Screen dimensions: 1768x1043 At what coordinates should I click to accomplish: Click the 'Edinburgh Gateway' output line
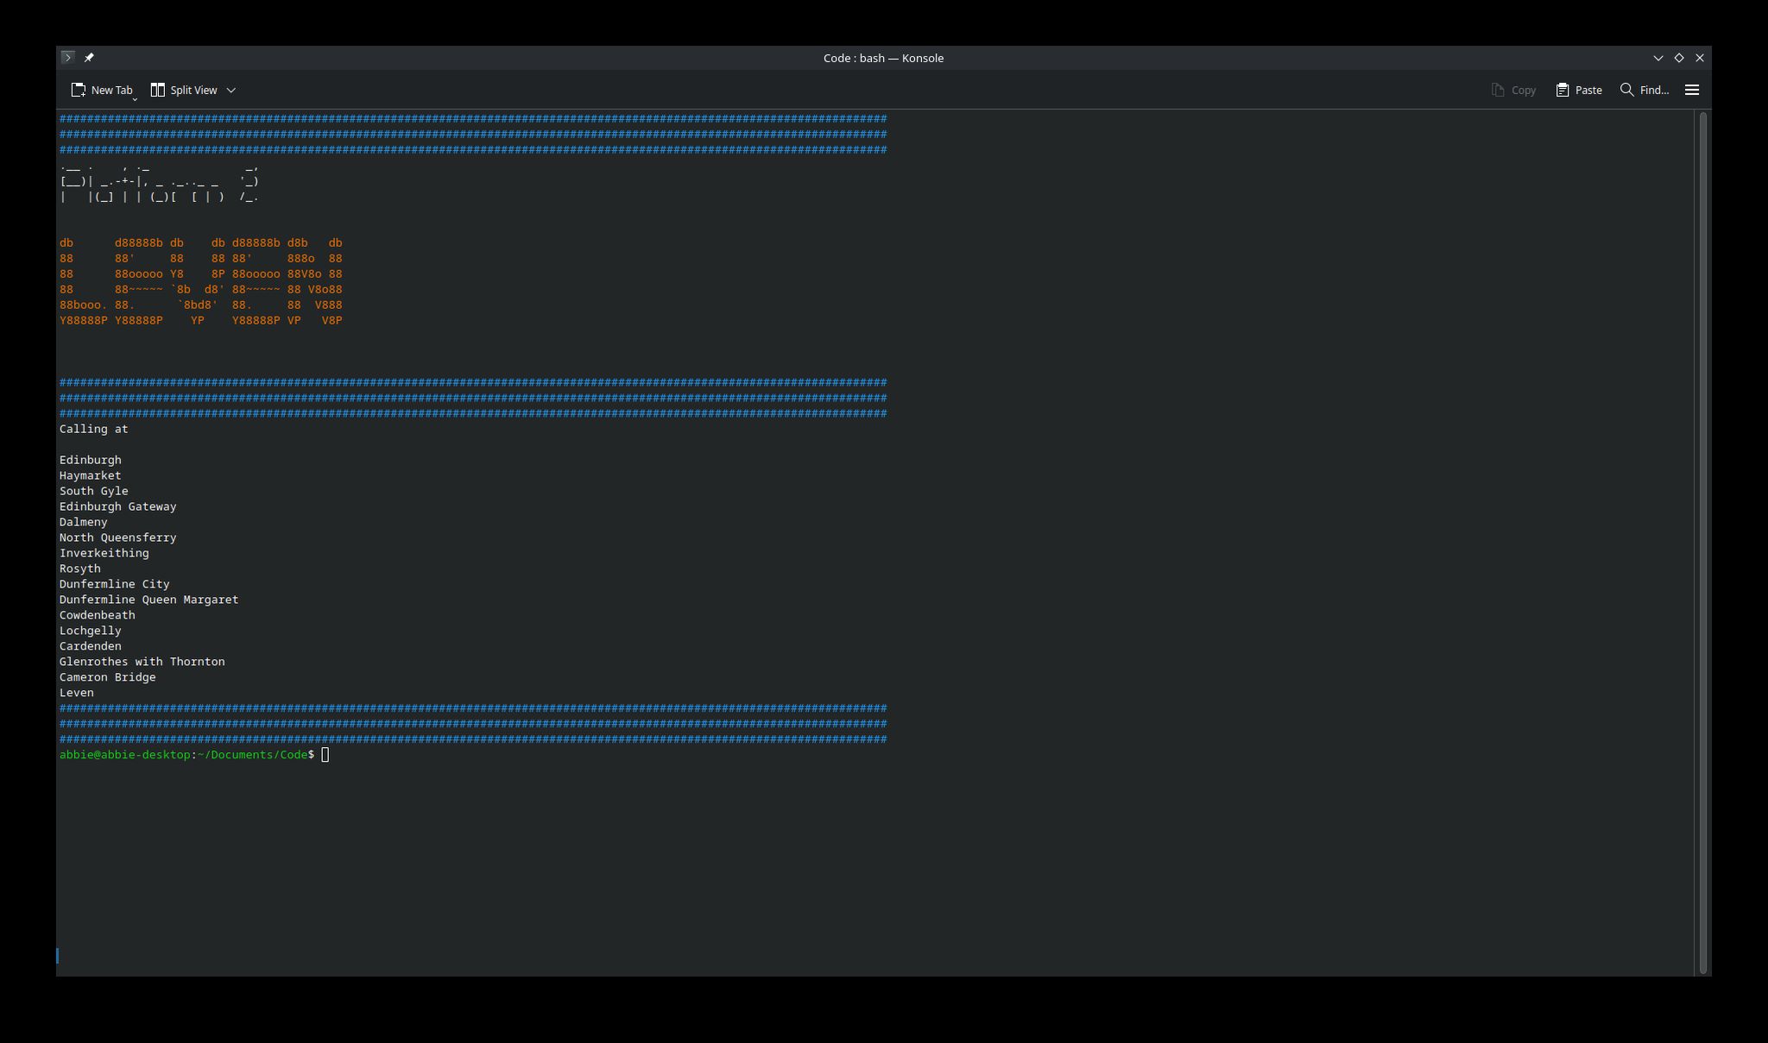[117, 506]
